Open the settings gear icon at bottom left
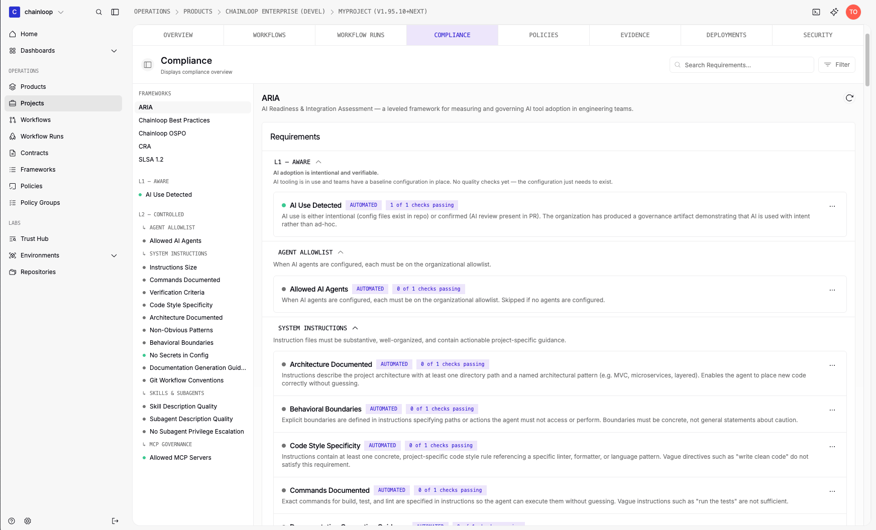The width and height of the screenshot is (876, 530). coord(28,521)
